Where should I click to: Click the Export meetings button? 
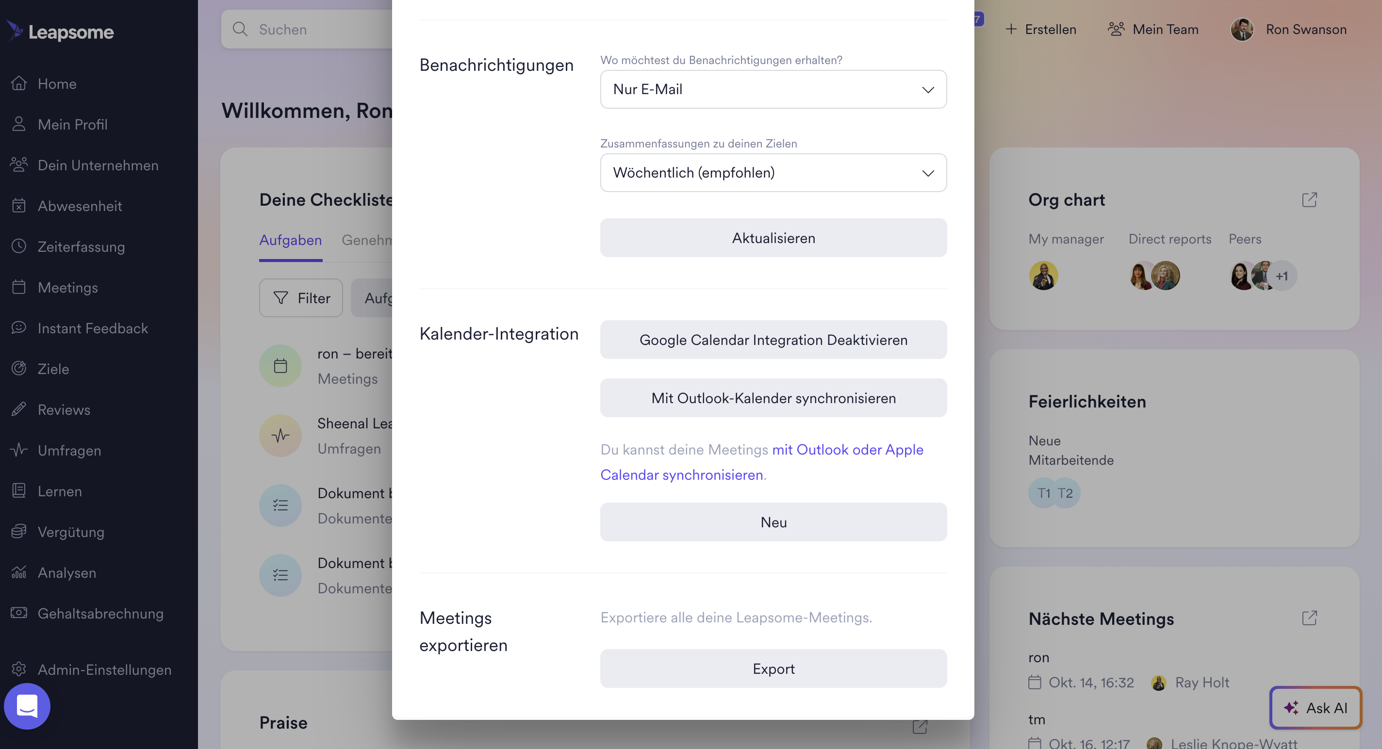point(773,669)
